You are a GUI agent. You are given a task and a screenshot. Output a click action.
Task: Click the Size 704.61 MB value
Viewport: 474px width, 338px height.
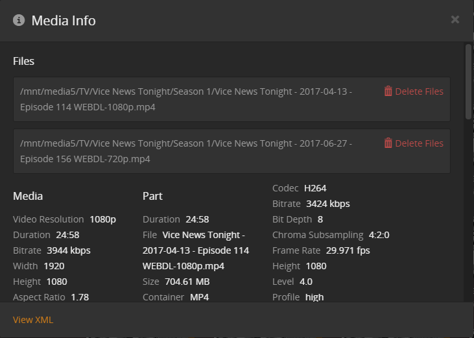188,282
